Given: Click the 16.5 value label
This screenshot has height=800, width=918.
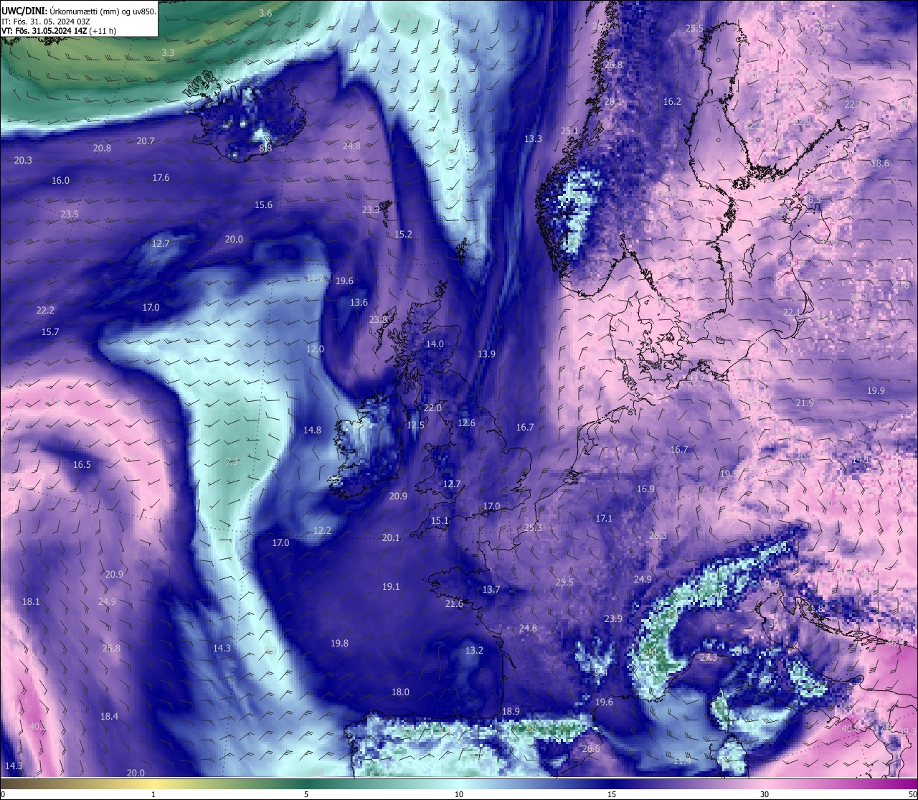Looking at the screenshot, I should coord(82,464).
